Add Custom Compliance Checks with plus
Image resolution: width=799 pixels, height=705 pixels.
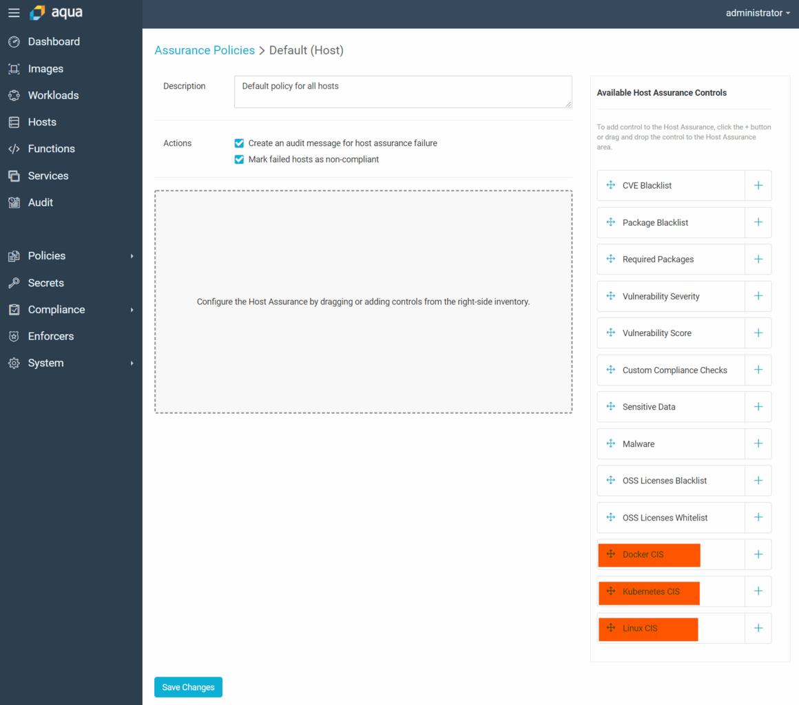click(x=758, y=370)
